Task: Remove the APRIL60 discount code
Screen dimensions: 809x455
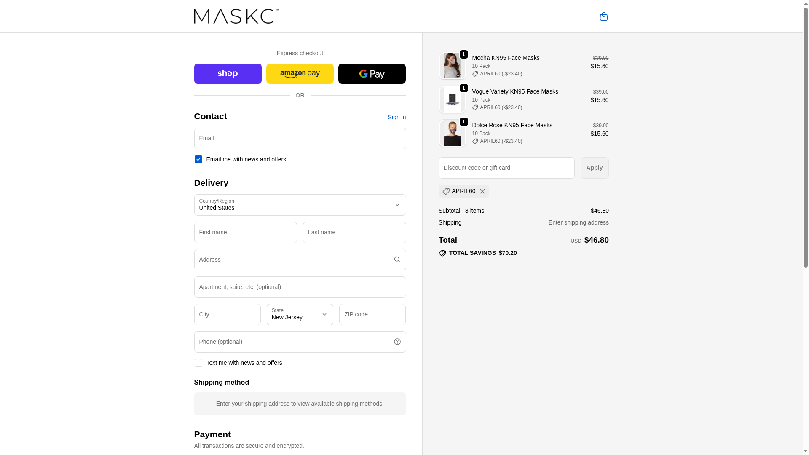Action: (482, 191)
